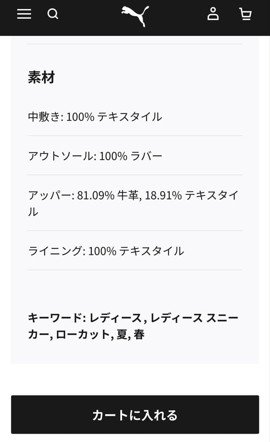Click the ローカット keyword
The image size is (270, 442).
[x=83, y=335]
